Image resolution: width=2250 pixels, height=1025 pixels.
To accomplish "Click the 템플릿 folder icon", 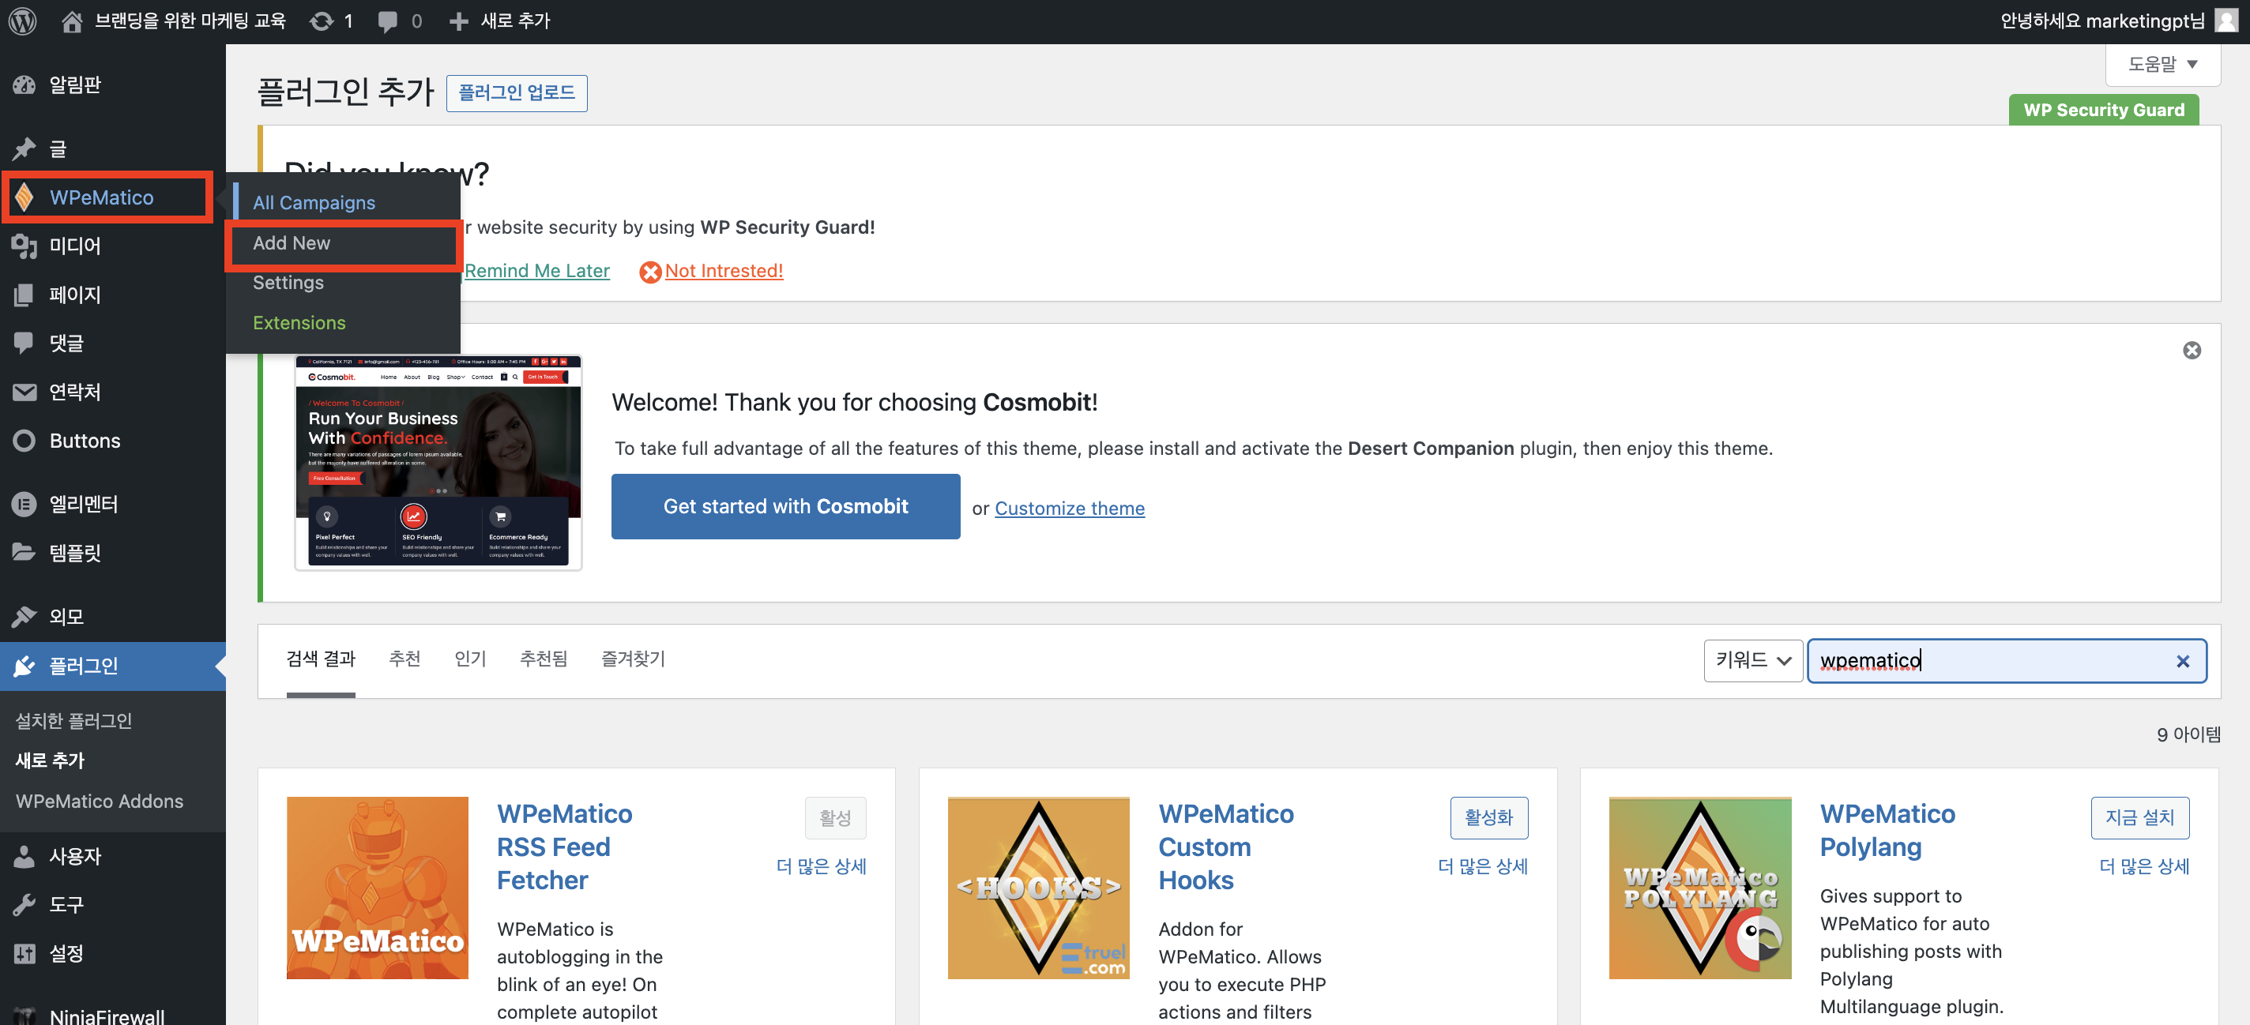I will [x=24, y=553].
